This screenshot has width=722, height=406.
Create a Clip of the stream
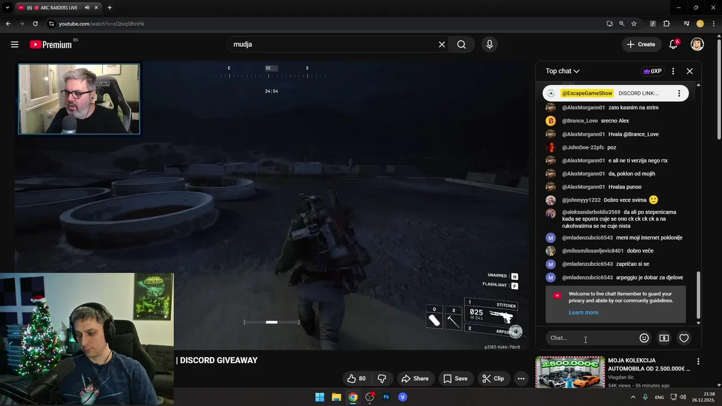click(493, 378)
